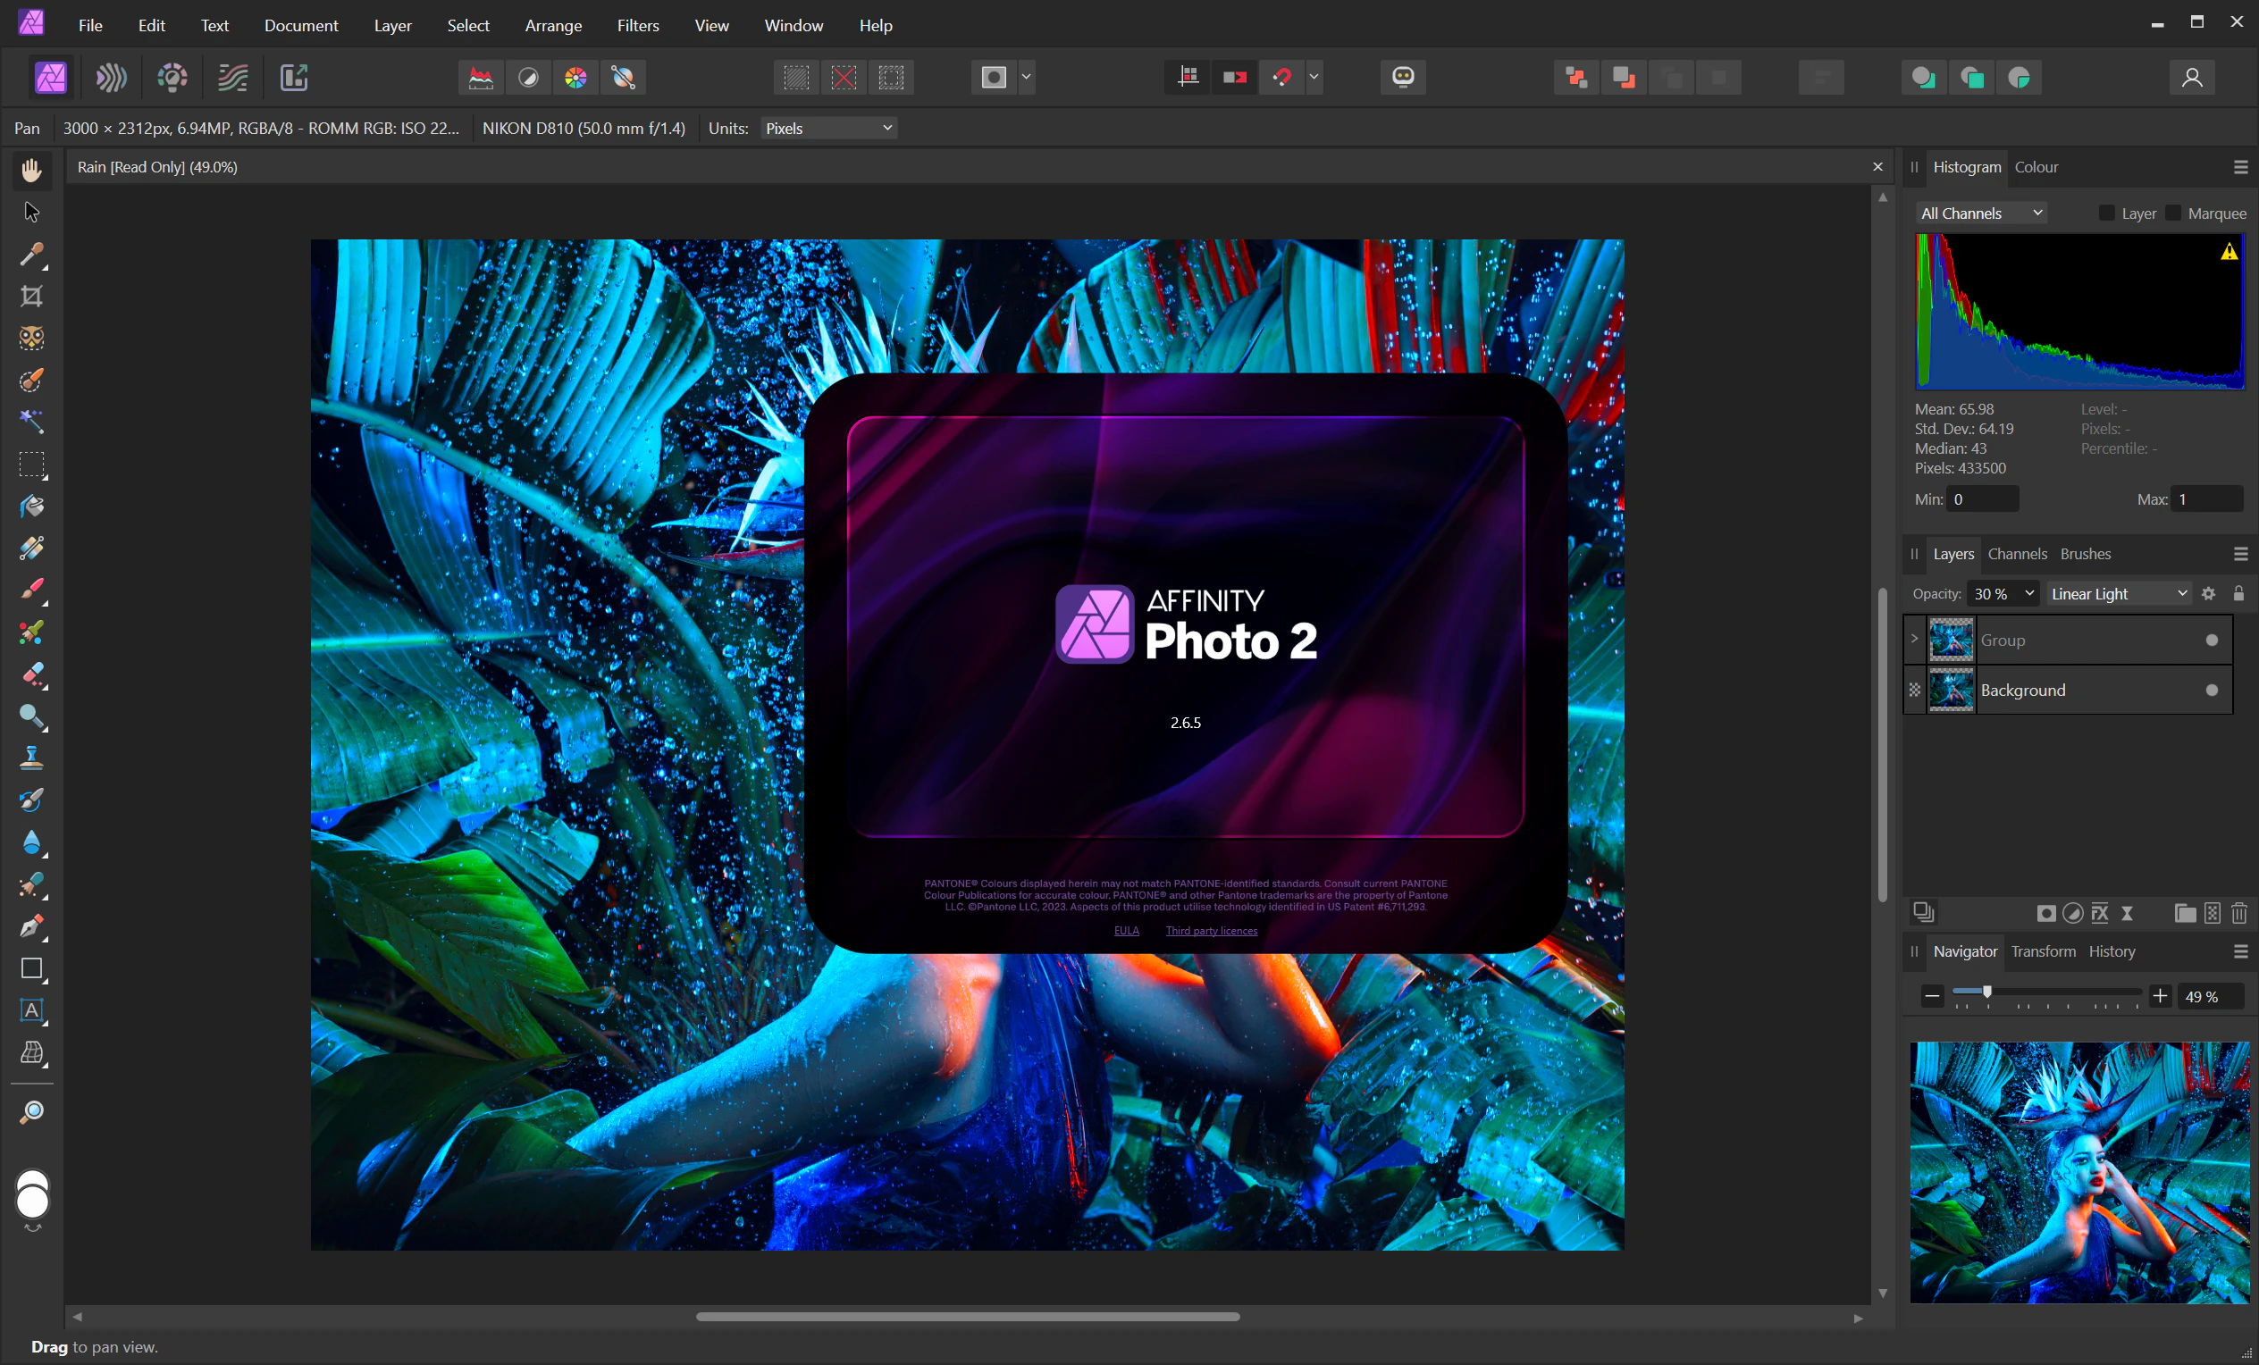Open the Linear Light blend mode dropdown
Screen dimensions: 2259x1365
click(2119, 594)
